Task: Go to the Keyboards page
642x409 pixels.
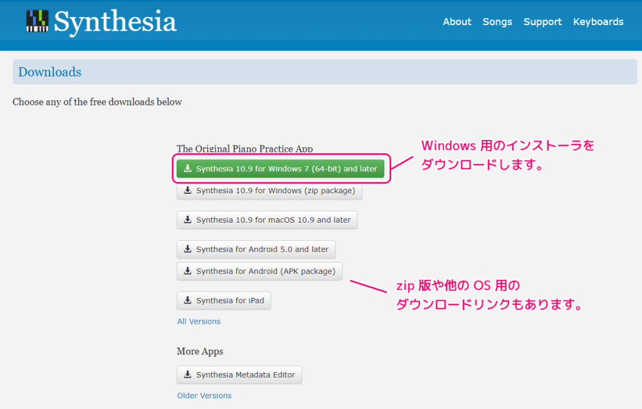Action: click(598, 21)
